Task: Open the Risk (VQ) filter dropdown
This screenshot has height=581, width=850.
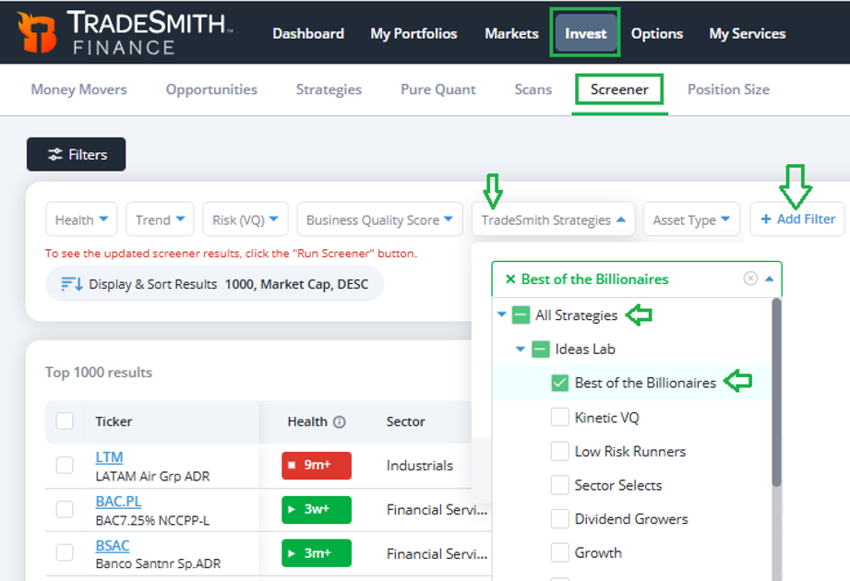Action: coord(245,219)
